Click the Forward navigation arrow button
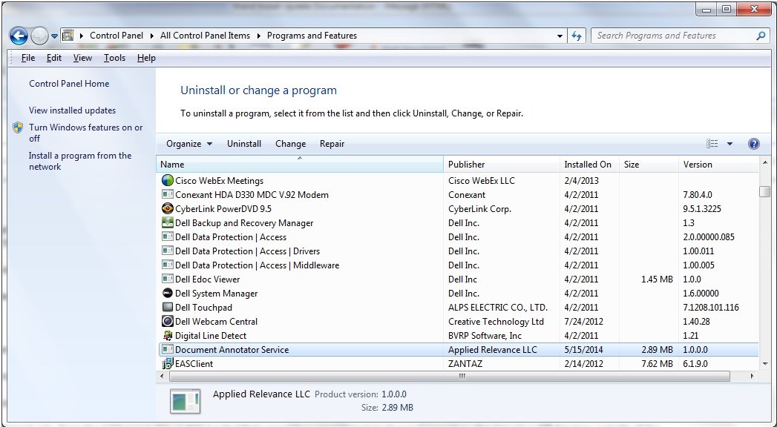The width and height of the screenshot is (777, 427). coord(39,36)
